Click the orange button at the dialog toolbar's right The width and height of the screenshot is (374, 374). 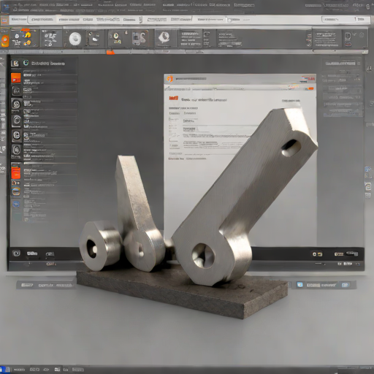[x=310, y=88]
